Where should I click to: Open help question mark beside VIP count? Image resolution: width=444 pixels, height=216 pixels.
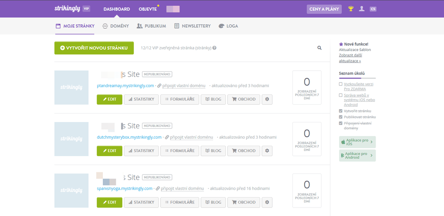click(215, 48)
